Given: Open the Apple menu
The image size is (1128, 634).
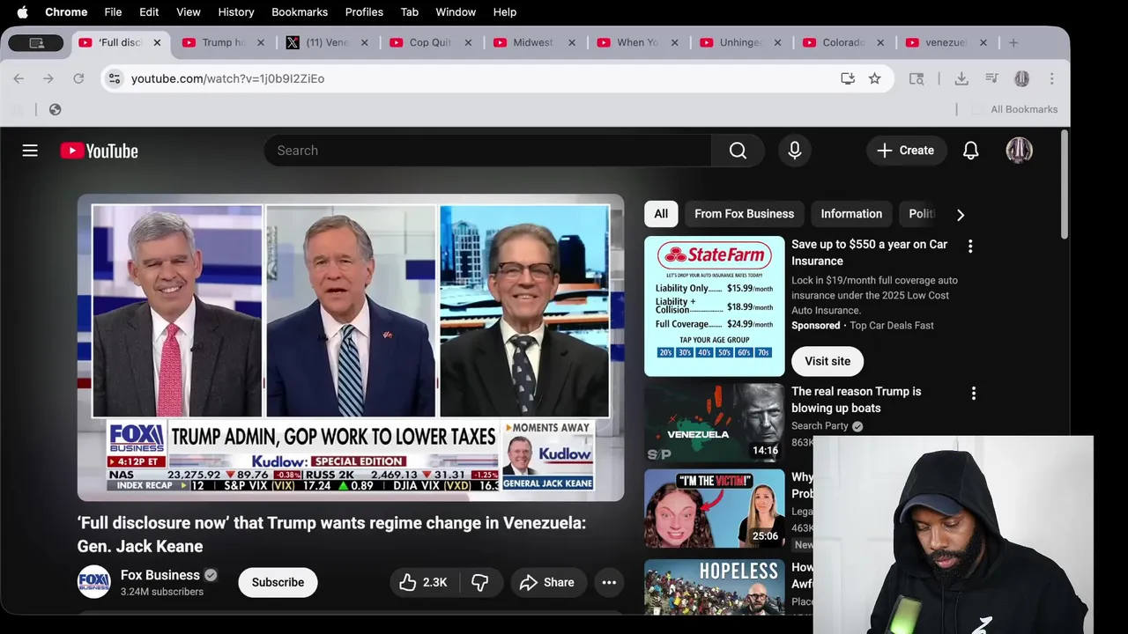Looking at the screenshot, I should 22,12.
